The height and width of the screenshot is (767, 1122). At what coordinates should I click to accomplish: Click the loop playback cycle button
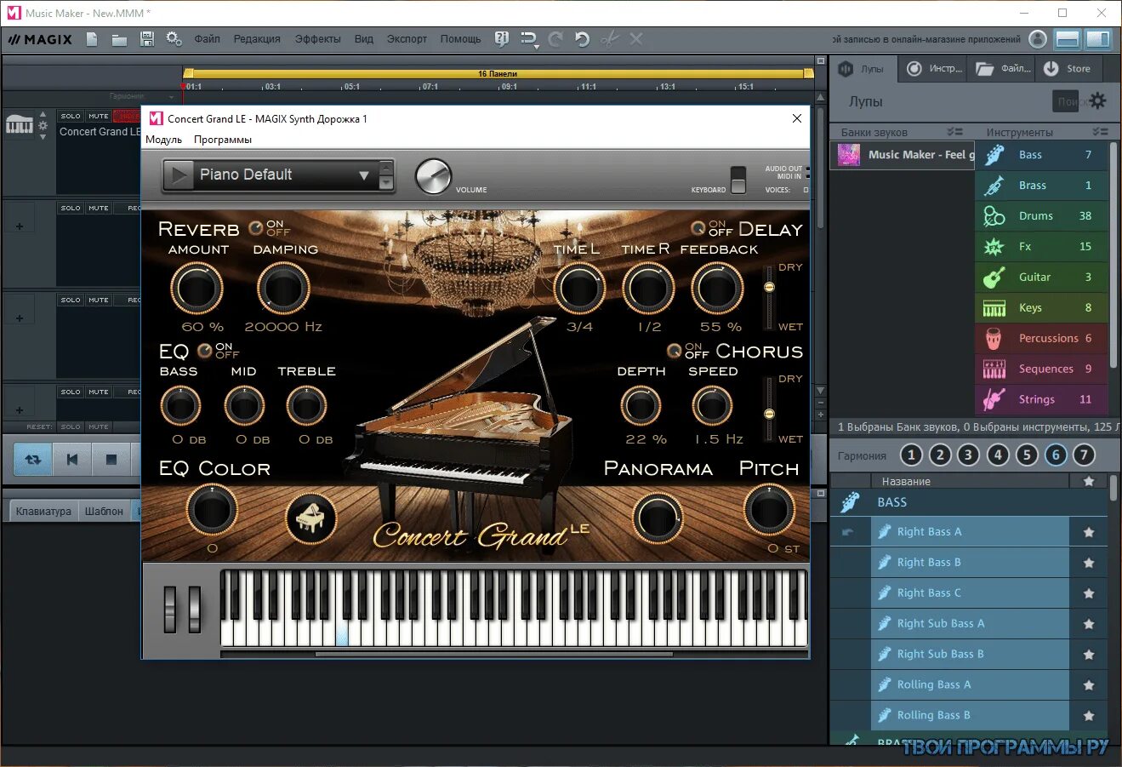tap(32, 460)
